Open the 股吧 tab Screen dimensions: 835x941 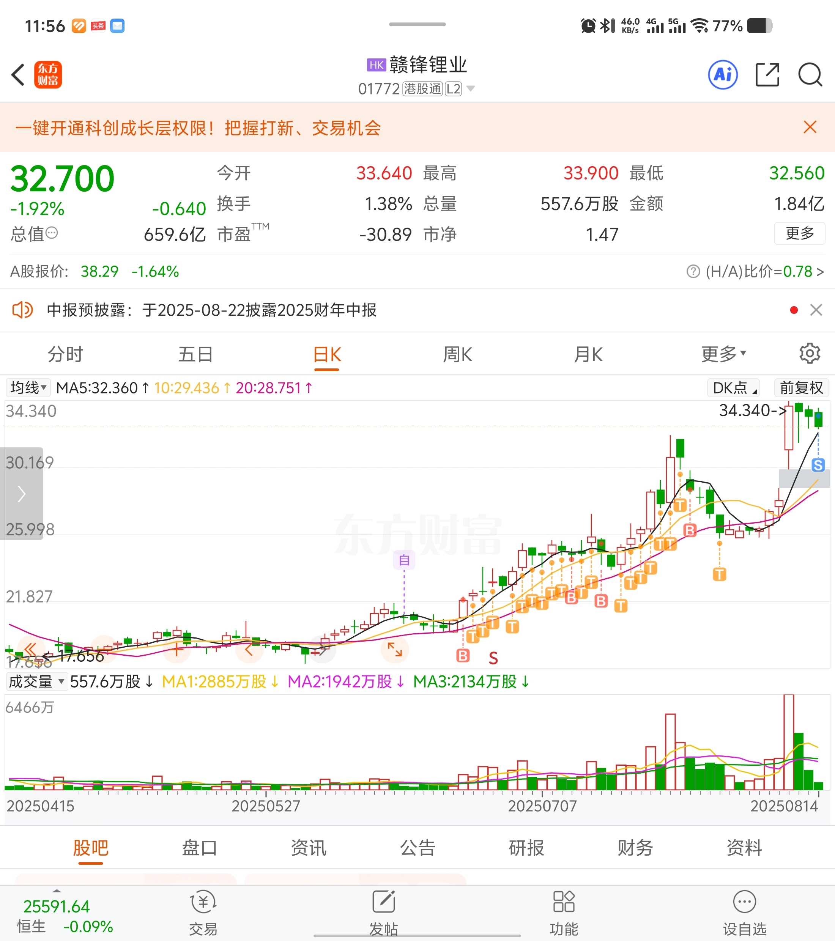(x=90, y=848)
